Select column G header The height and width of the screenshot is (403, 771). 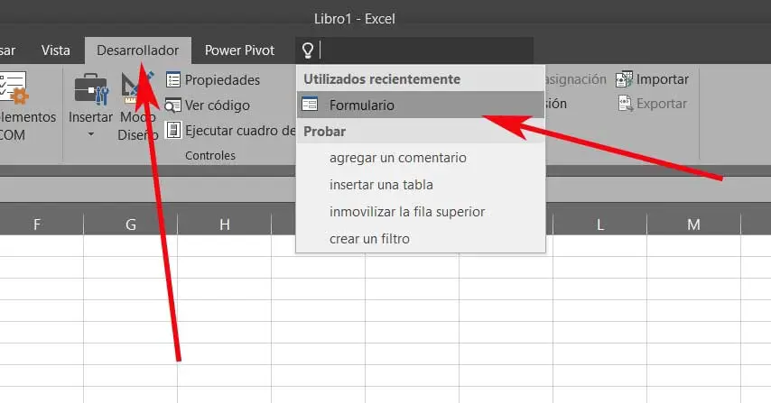click(x=130, y=224)
